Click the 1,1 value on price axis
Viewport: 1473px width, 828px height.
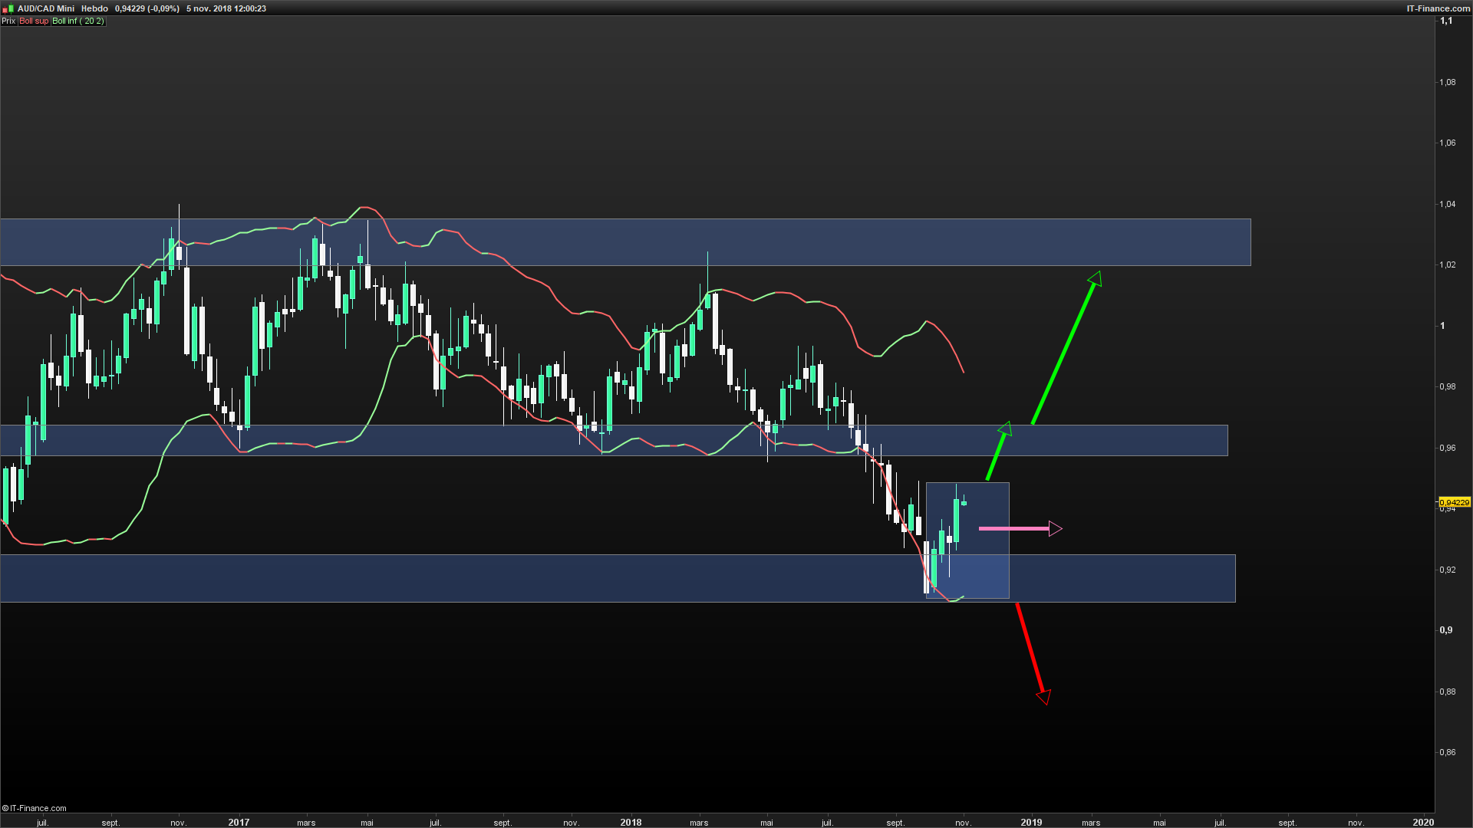click(1446, 21)
